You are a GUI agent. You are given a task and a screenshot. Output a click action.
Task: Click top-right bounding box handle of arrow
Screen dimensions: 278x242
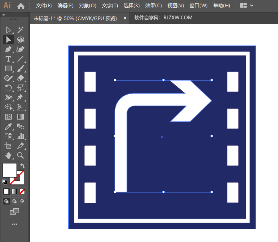pyautogui.click(x=212, y=80)
